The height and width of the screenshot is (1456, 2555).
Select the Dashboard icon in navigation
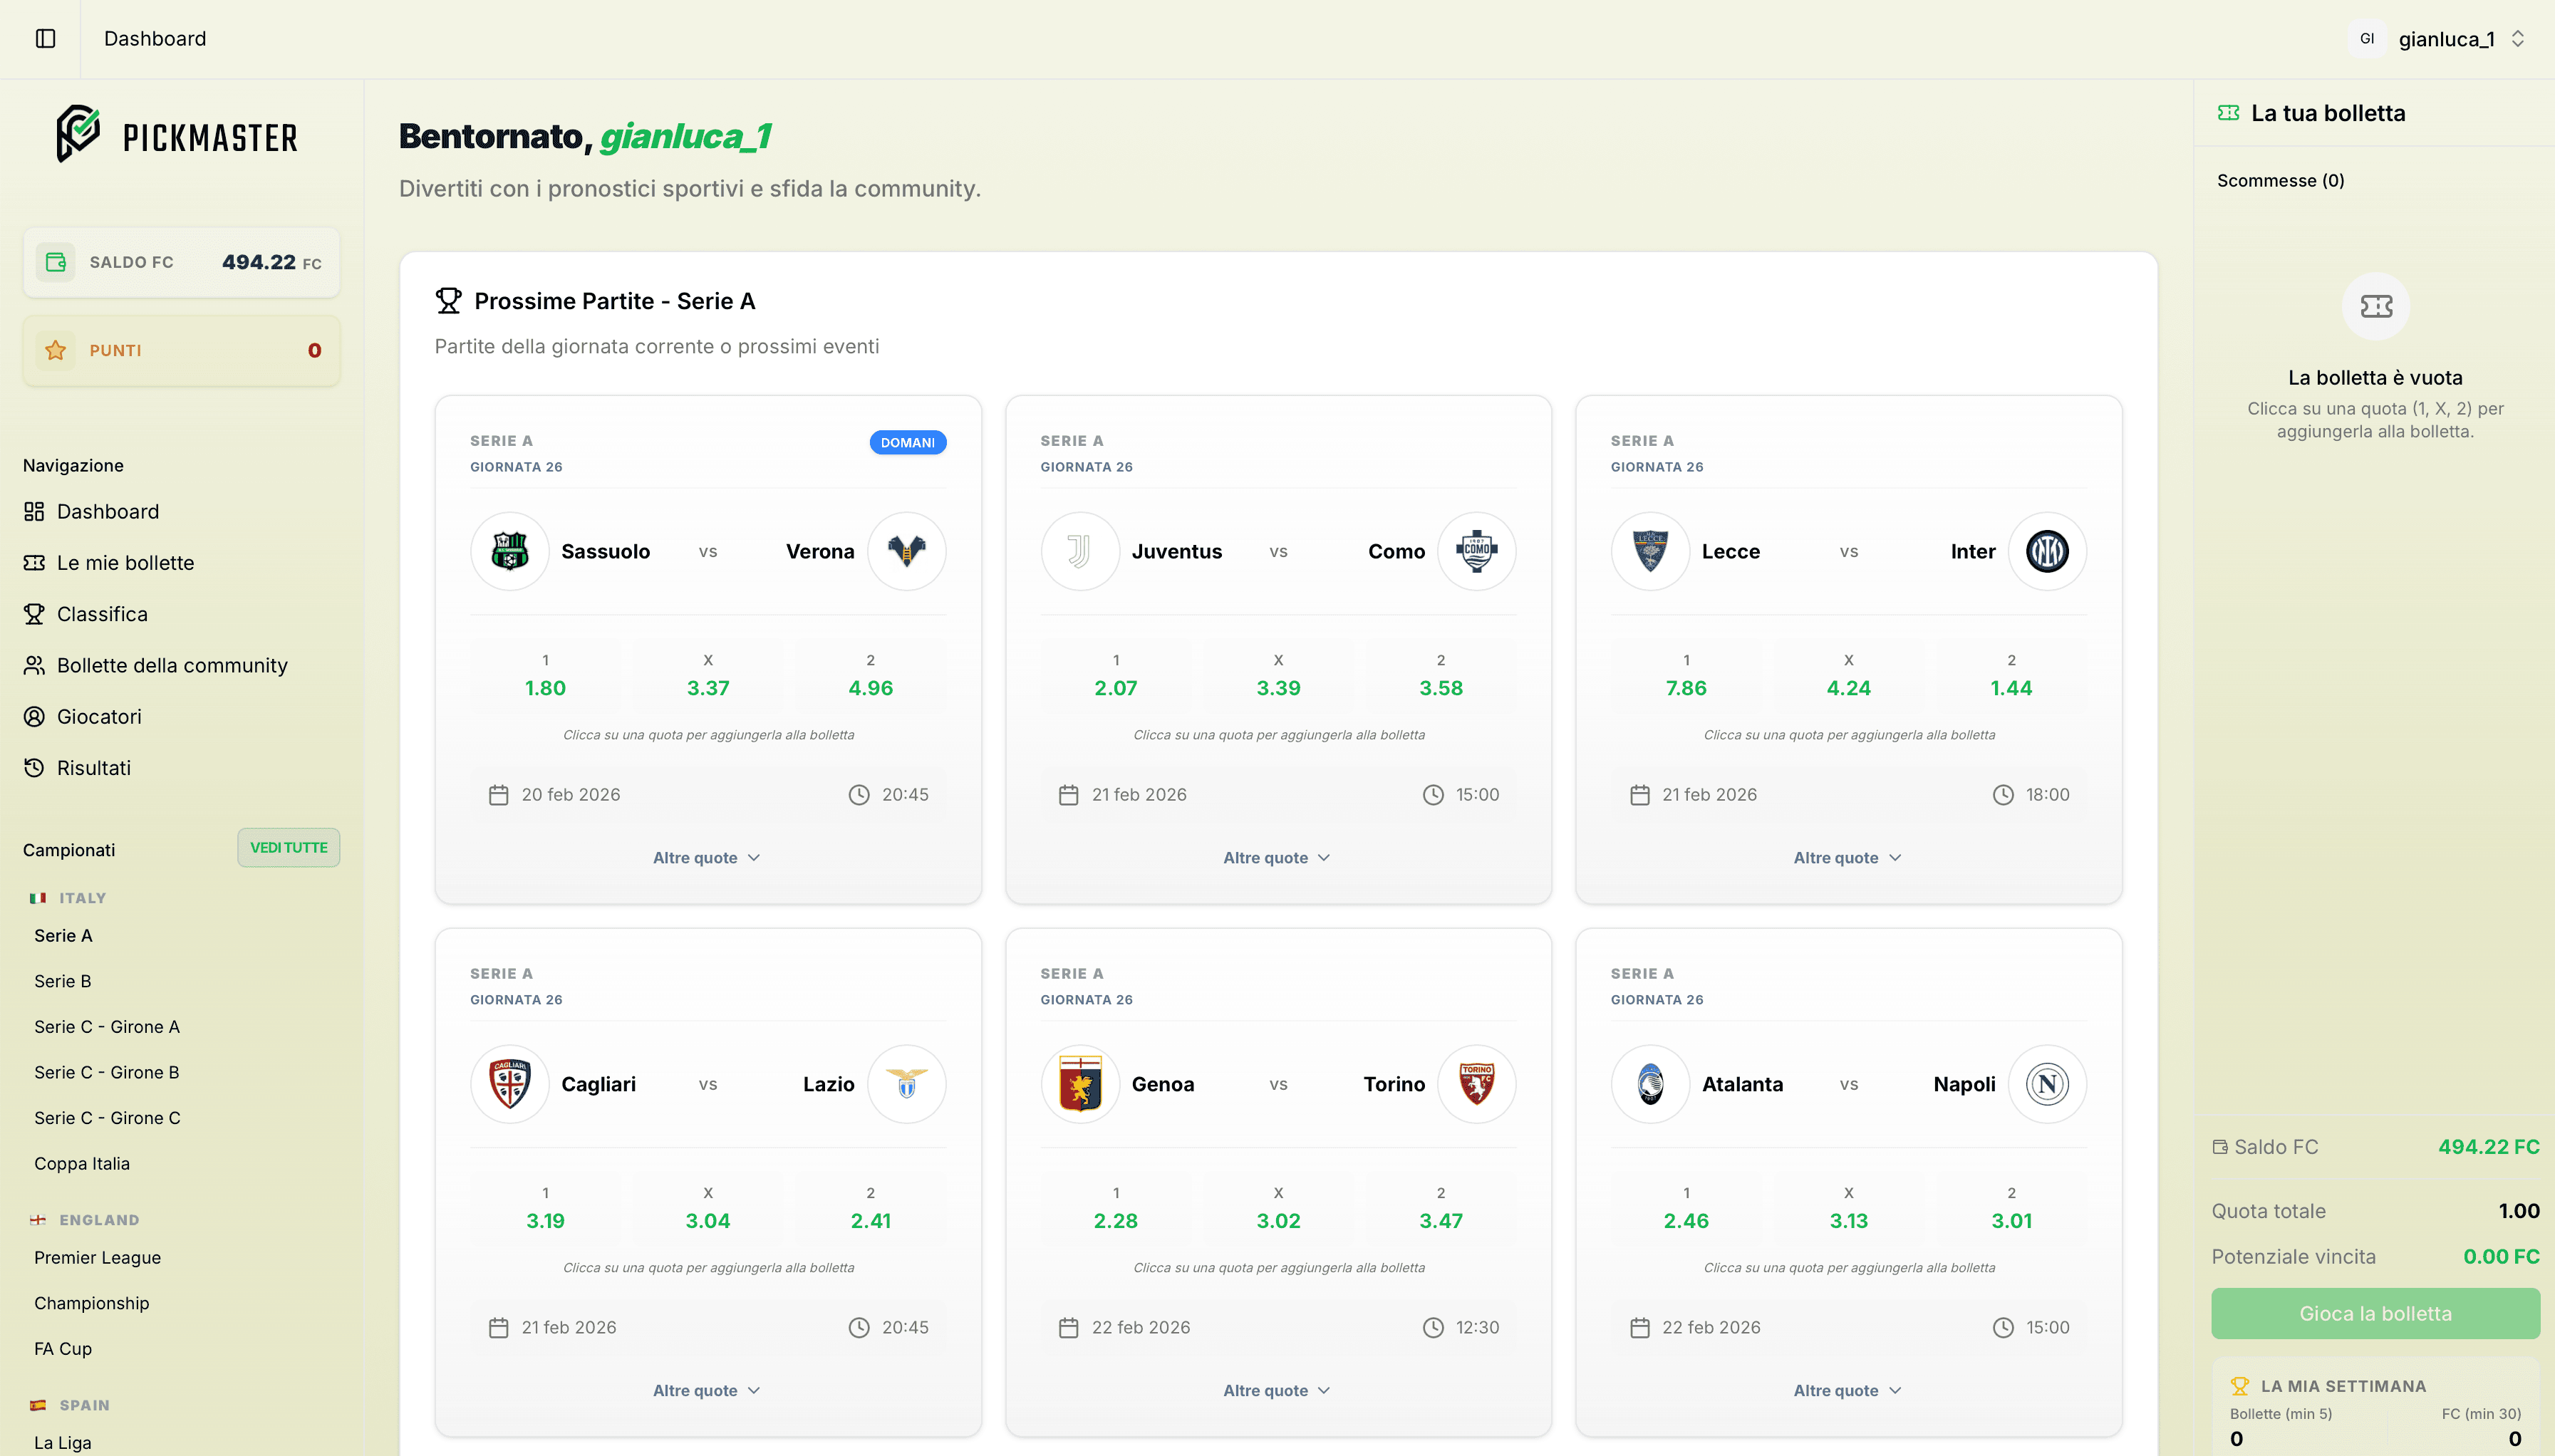coord(34,511)
